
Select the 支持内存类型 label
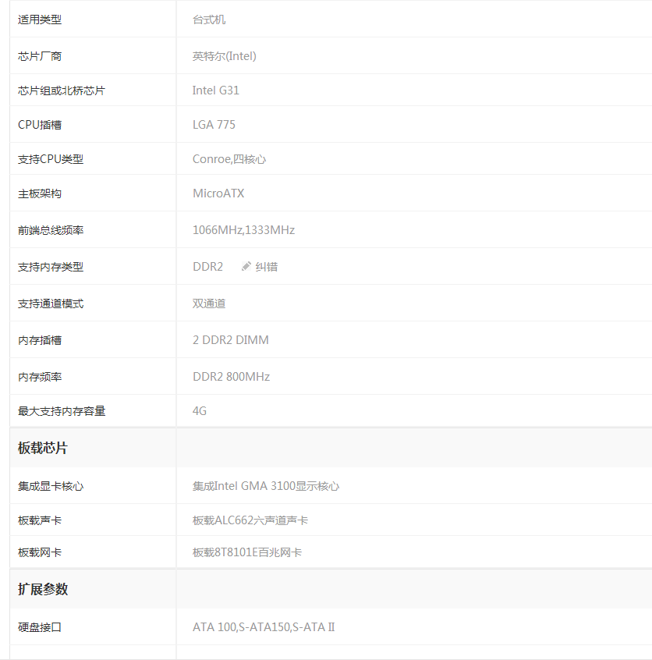tap(51, 267)
